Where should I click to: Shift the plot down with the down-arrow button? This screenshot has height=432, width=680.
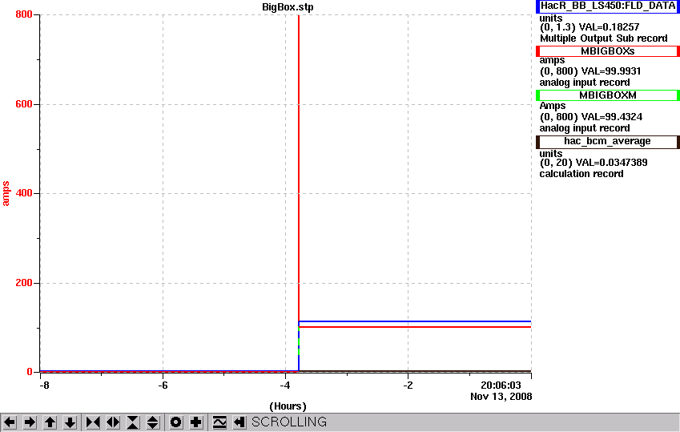click(x=70, y=422)
